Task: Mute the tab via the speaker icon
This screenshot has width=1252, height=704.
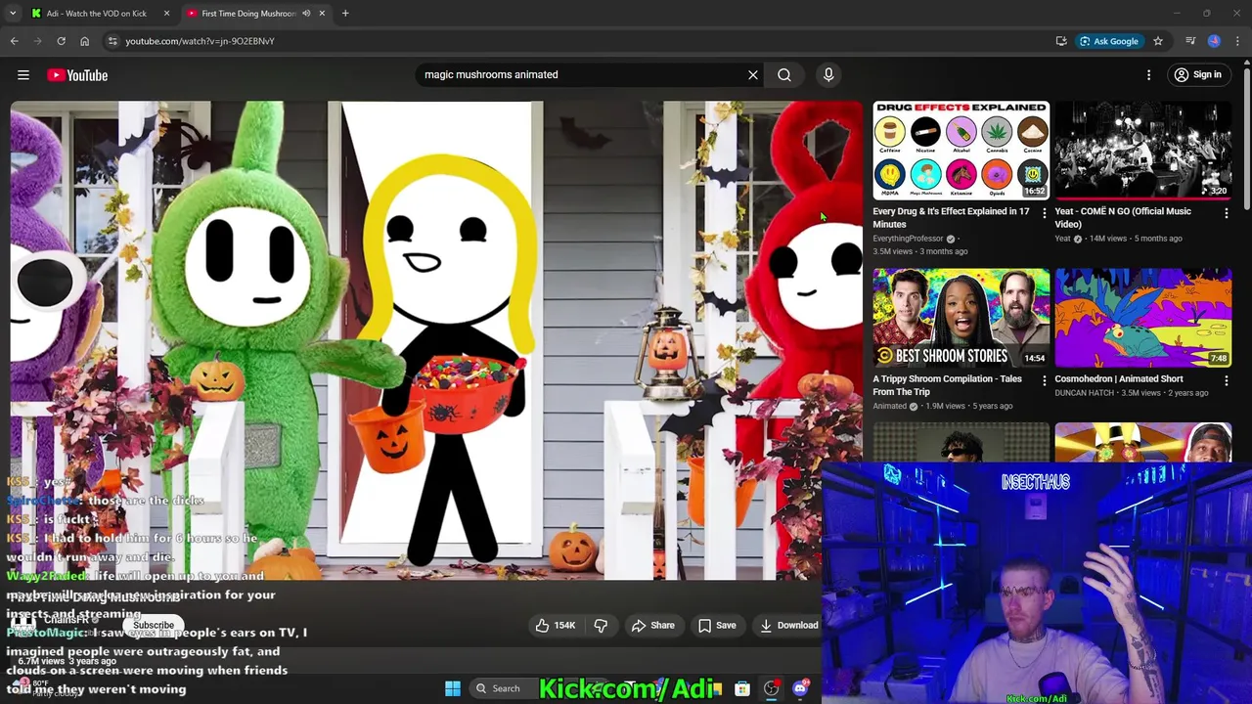Action: 306,14
